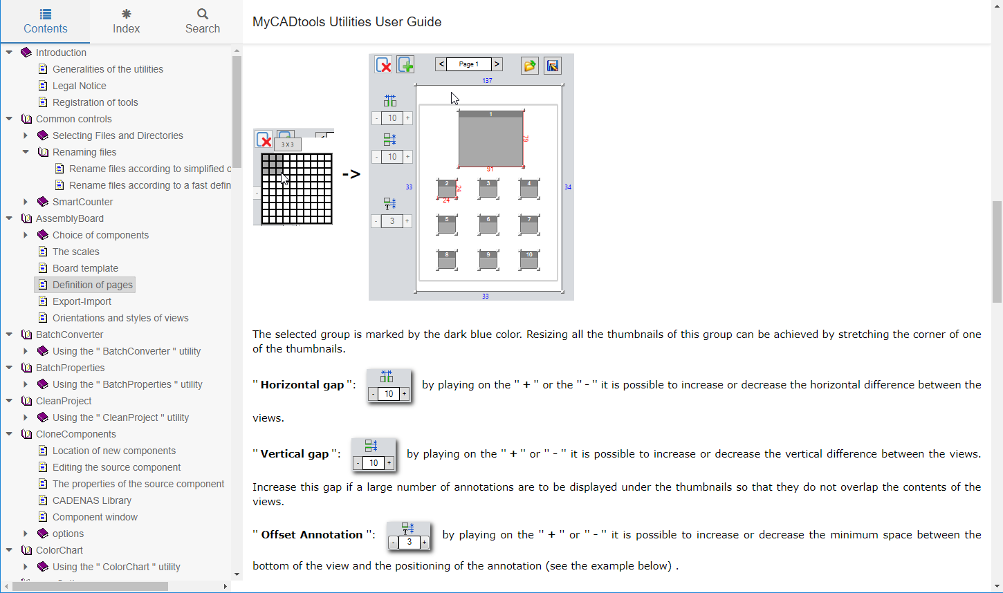This screenshot has height=593, width=1003.
Task: Open The scales topic
Action: [x=76, y=252]
